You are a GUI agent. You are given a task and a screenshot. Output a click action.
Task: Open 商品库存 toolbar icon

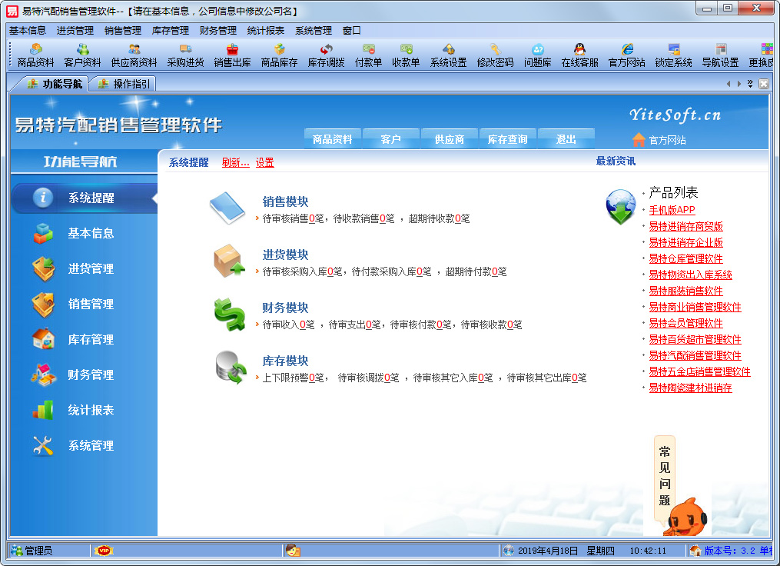click(x=279, y=55)
